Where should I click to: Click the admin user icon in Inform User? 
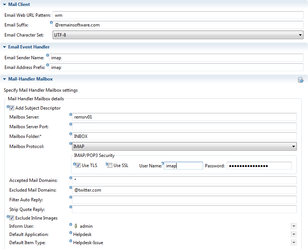click(x=76, y=226)
